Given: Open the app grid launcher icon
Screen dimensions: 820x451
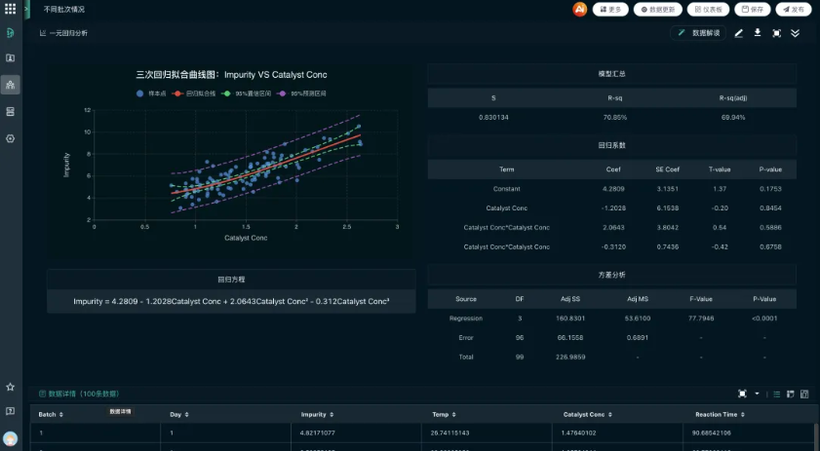Looking at the screenshot, I should (x=10, y=9).
